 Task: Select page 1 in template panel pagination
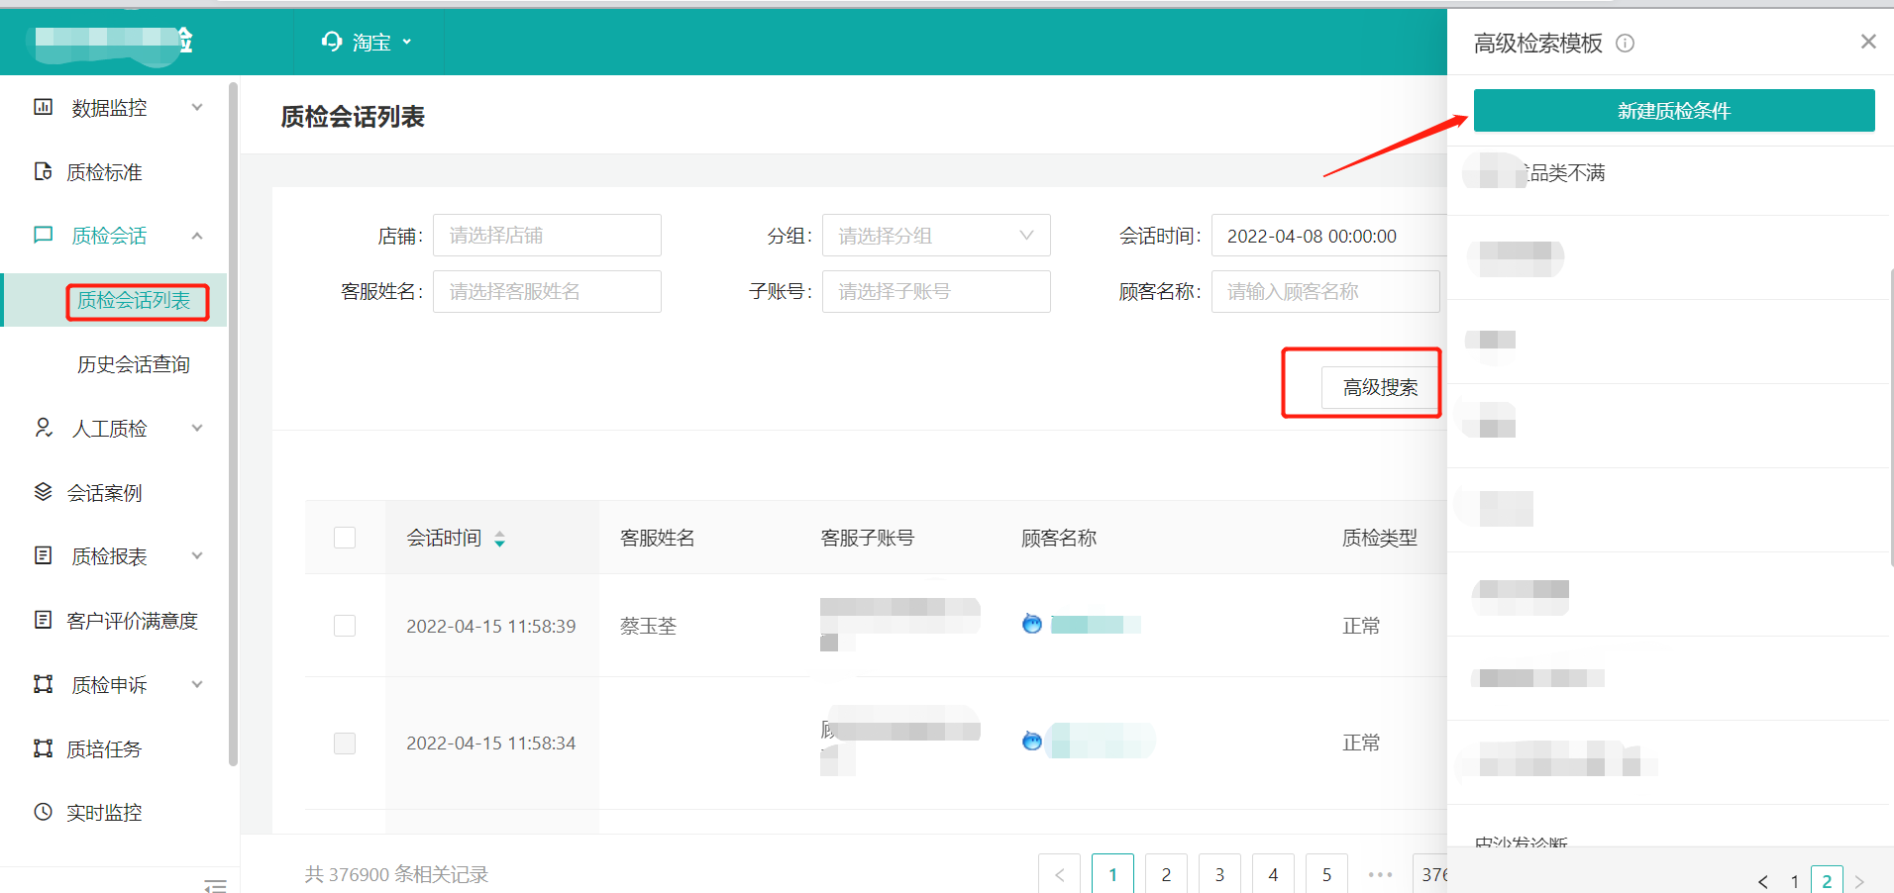pyautogui.click(x=1794, y=881)
